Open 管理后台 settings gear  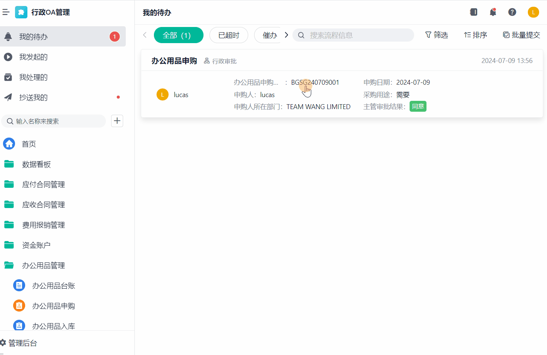[3, 343]
